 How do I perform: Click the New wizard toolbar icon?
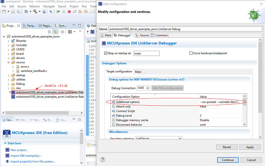pyautogui.click(x=4, y=11)
